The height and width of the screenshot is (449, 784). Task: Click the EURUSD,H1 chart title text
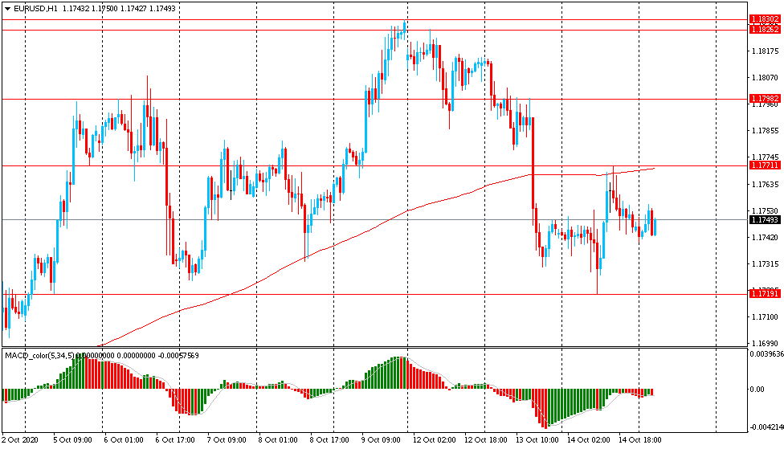34,9
